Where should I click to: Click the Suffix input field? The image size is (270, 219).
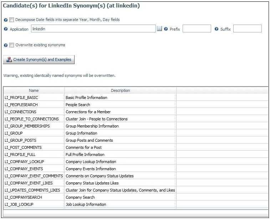pos(248,28)
